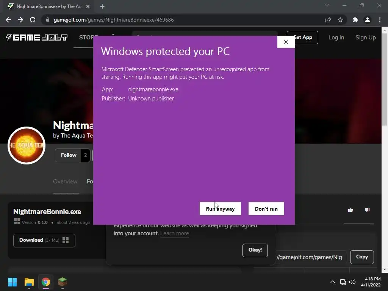The width and height of the screenshot is (388, 291).
Task: Click the Get App button
Action: [x=302, y=38]
